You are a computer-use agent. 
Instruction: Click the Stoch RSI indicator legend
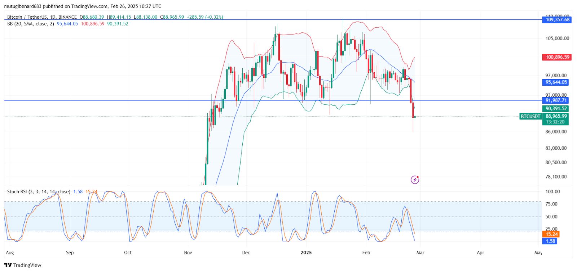click(x=39, y=192)
